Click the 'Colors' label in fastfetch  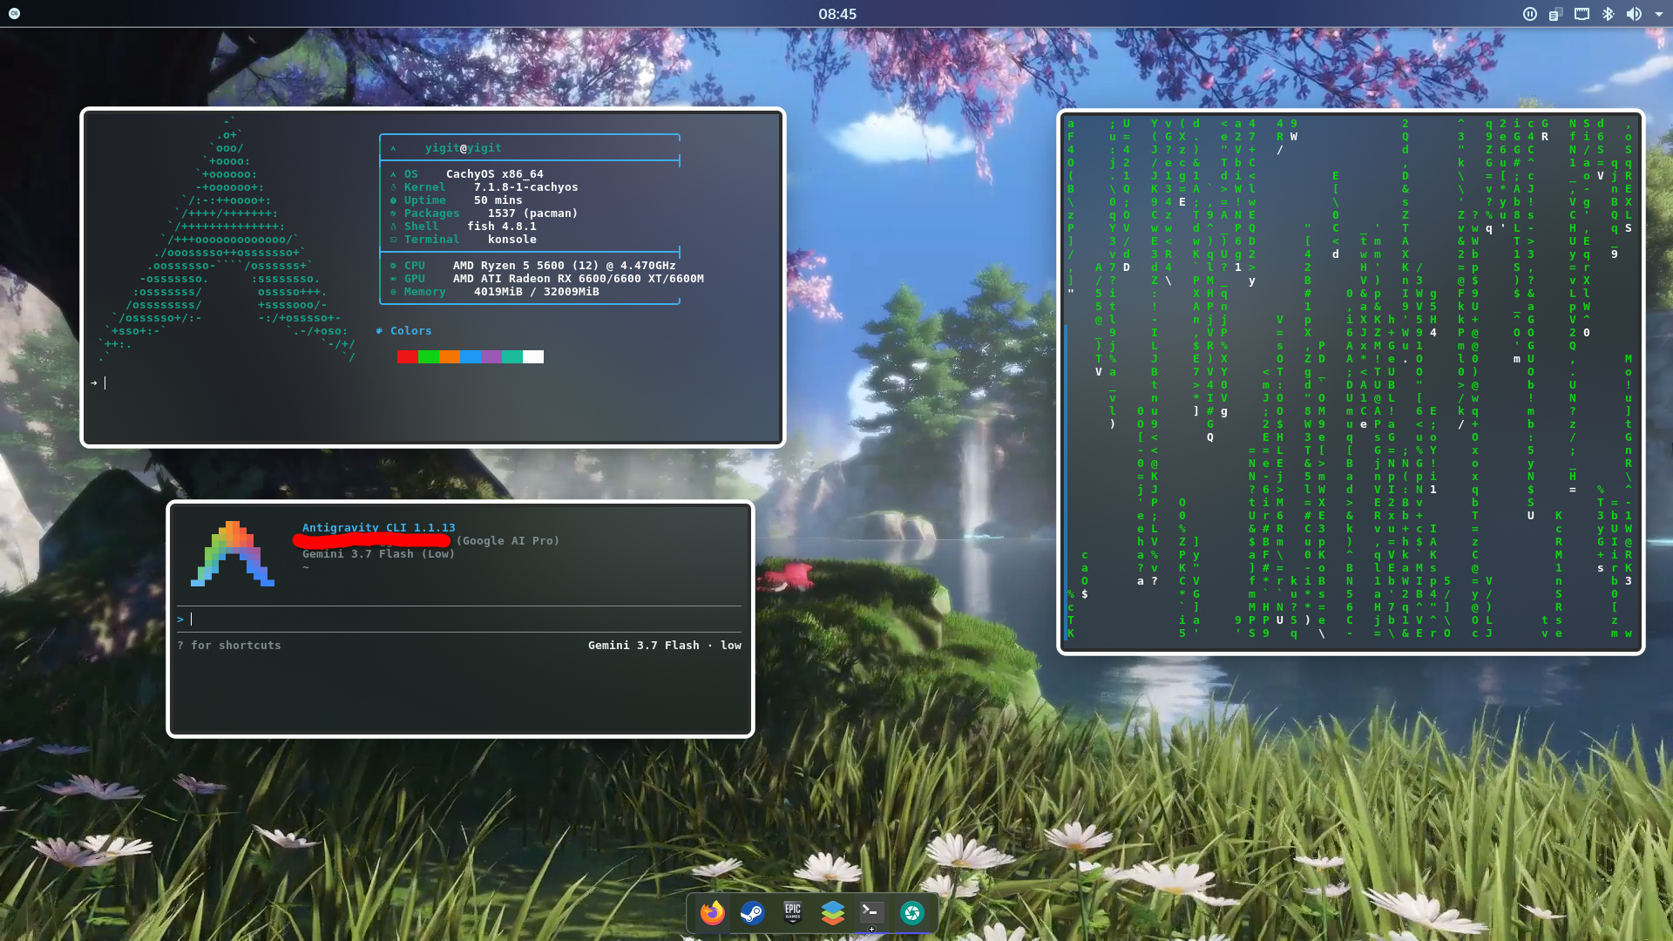[x=410, y=331]
